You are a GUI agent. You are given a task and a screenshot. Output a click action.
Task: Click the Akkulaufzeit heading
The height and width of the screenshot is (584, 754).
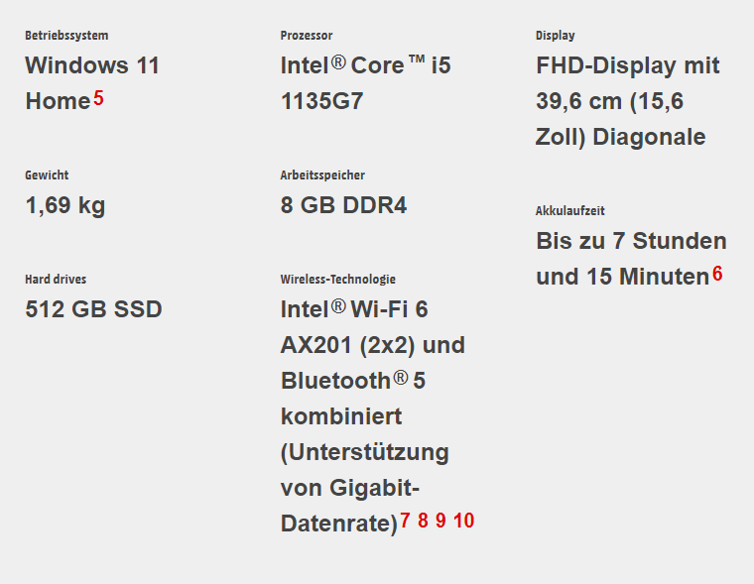point(569,210)
